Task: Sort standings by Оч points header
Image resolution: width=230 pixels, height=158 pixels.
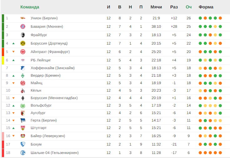Action: 189,7
